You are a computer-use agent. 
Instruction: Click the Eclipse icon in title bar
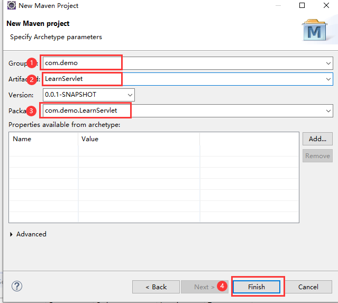(11, 6)
